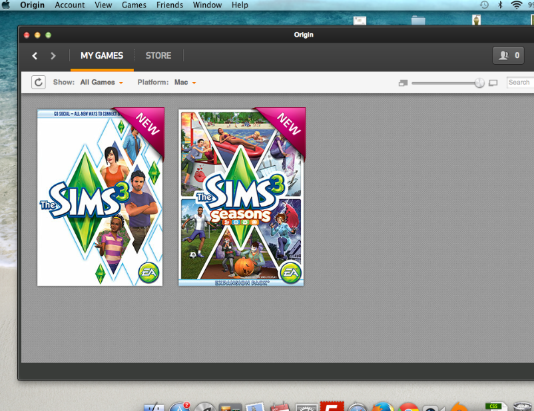Switch to the MY GAMES tab
This screenshot has height=411, width=534.
coord(102,55)
